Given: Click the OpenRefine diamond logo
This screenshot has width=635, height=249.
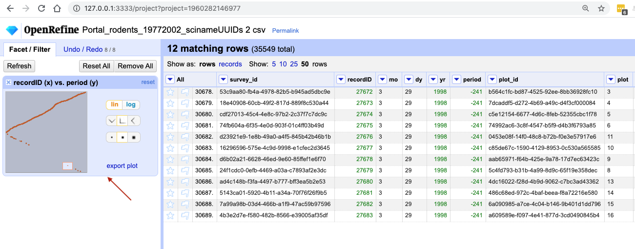Looking at the screenshot, I should tap(12, 30).
